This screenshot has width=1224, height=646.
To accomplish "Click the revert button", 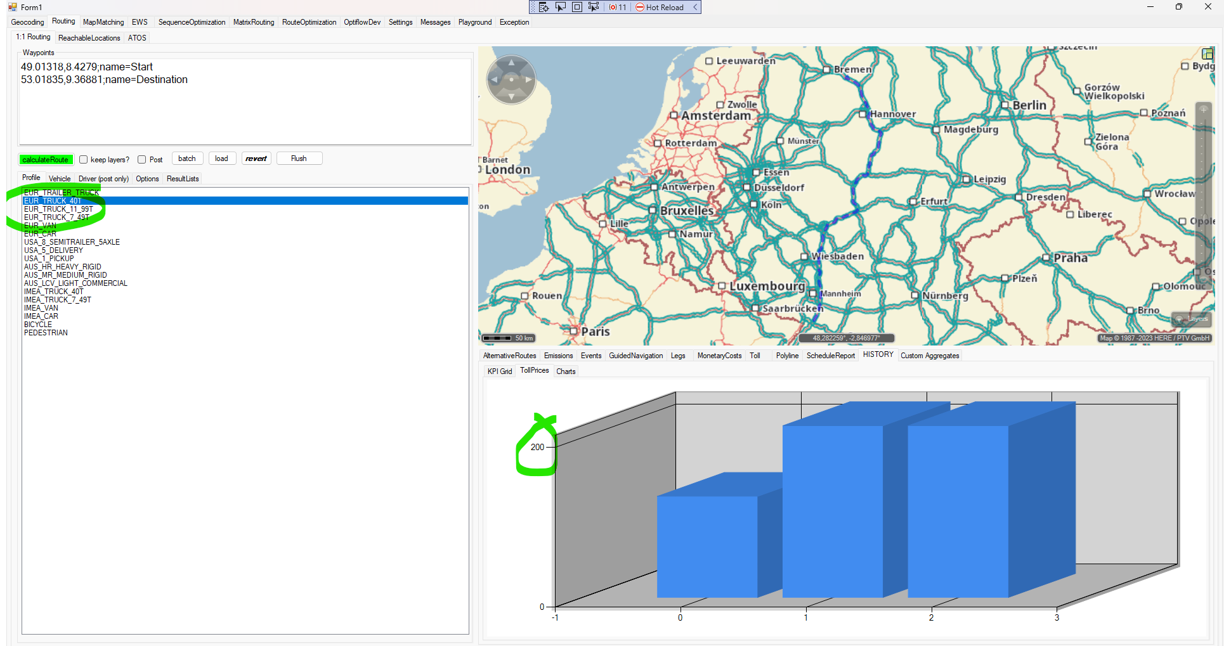I will click(x=256, y=158).
